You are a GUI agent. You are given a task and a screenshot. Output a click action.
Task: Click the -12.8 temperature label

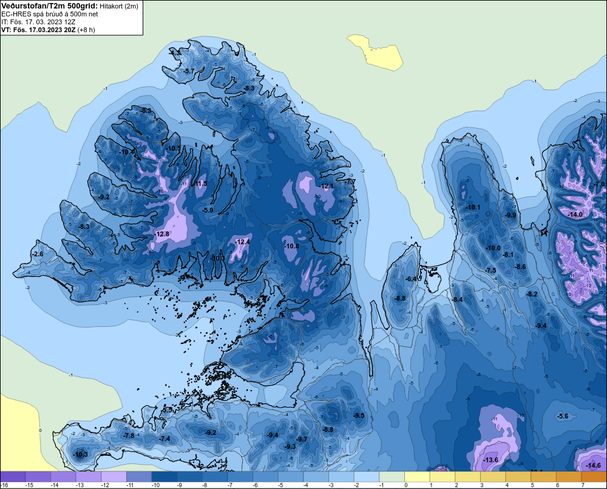[x=162, y=234]
